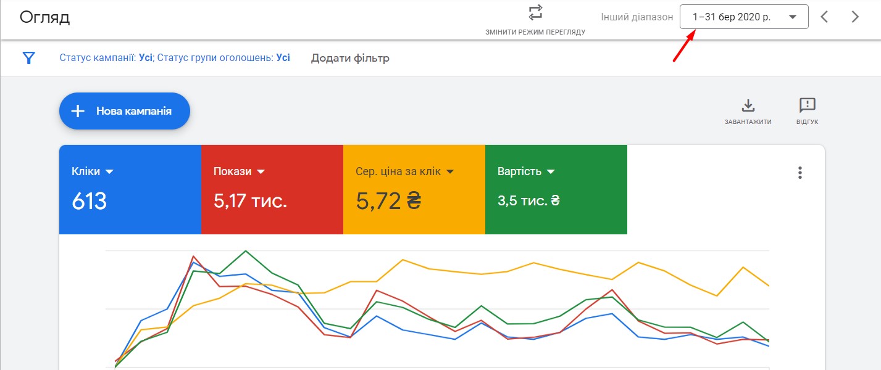Expand the Сер. ціна за клік dropdown
This screenshot has width=881, height=370.
click(450, 171)
